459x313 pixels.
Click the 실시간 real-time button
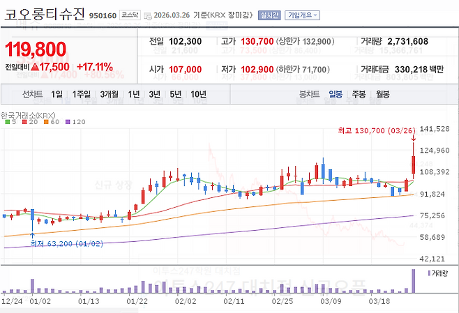269,15
